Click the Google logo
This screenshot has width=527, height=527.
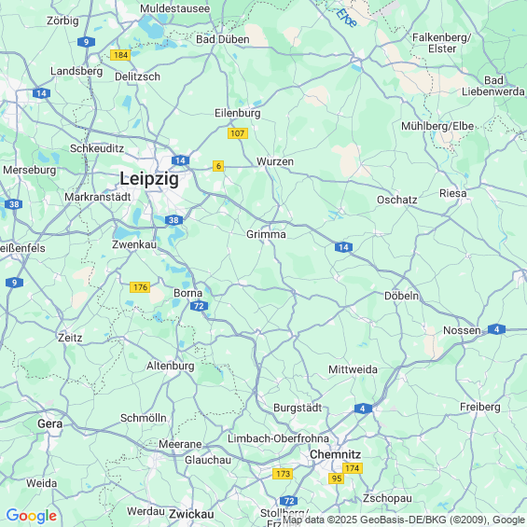click(x=32, y=516)
